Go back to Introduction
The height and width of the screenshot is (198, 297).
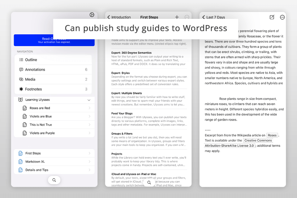(x=119, y=17)
